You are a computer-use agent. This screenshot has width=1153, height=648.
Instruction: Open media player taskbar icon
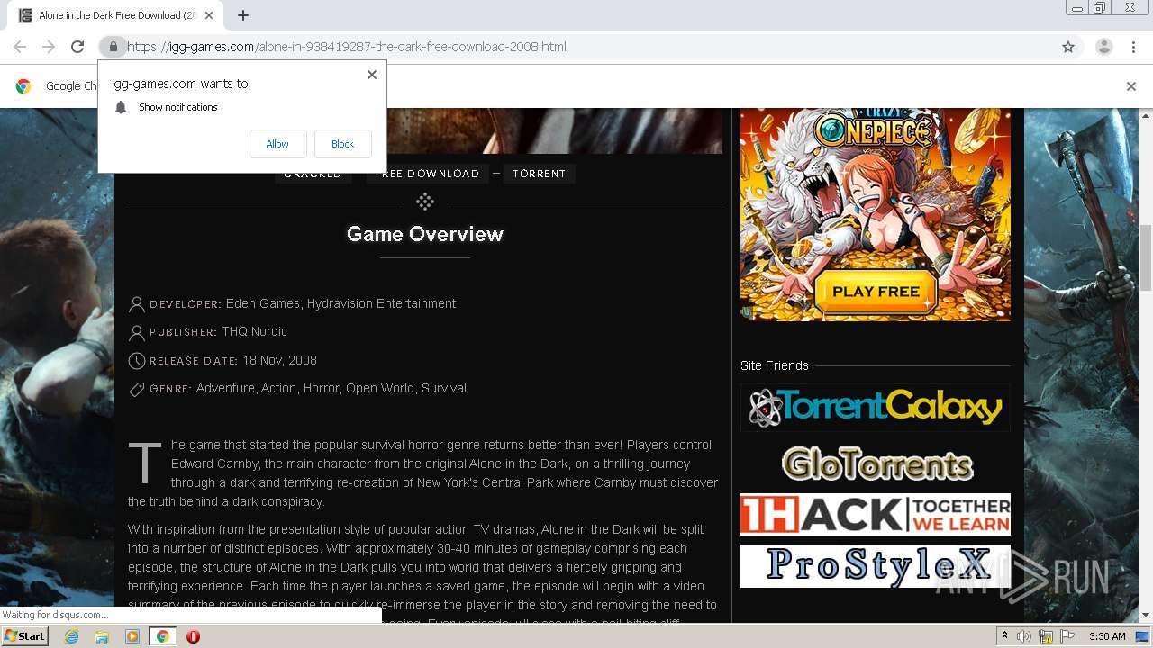[x=132, y=636]
